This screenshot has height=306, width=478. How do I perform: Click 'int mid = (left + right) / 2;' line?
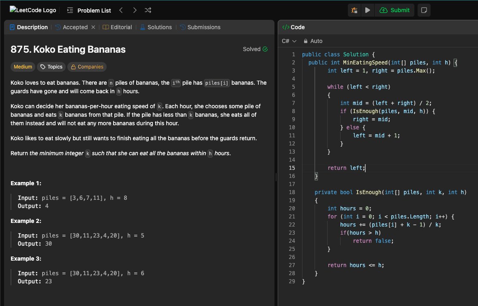point(386,103)
